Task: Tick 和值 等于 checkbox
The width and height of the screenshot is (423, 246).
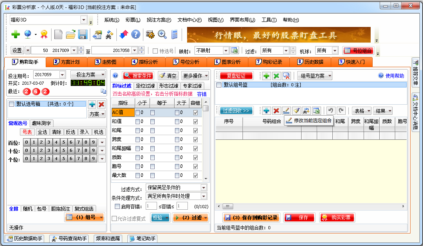Action: point(152,122)
